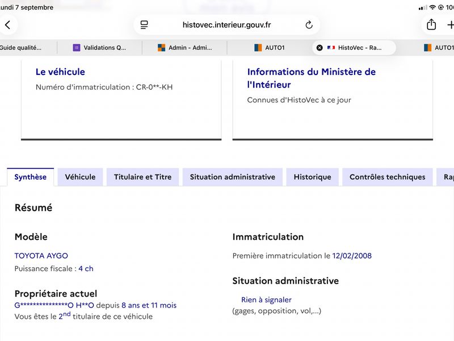View the Contrôles techniques tab
Image resolution: width=454 pixels, height=341 pixels.
[x=388, y=177]
